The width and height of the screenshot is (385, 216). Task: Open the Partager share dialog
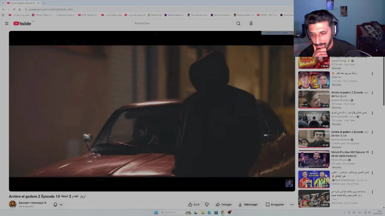[x=223, y=205]
